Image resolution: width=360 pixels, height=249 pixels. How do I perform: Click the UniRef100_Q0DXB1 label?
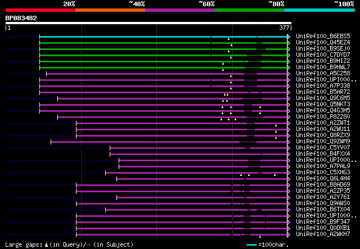[323, 228]
